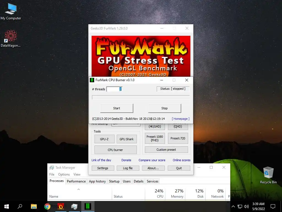Open the DataWagon desktop shortcut
This screenshot has width=282, height=212.
(11, 39)
